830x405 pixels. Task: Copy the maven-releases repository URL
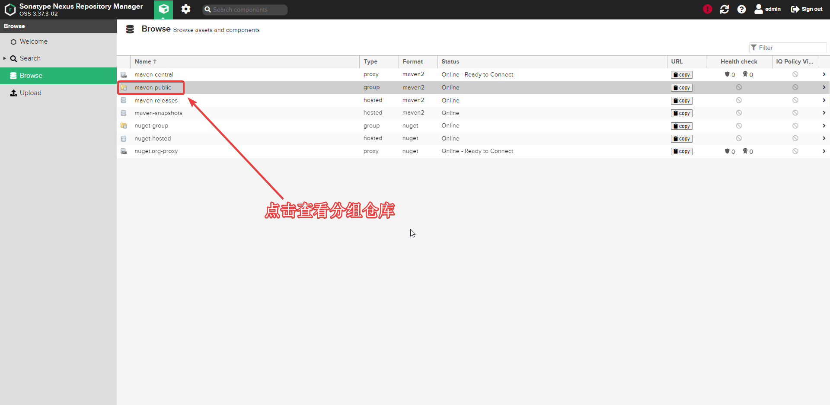(681, 101)
